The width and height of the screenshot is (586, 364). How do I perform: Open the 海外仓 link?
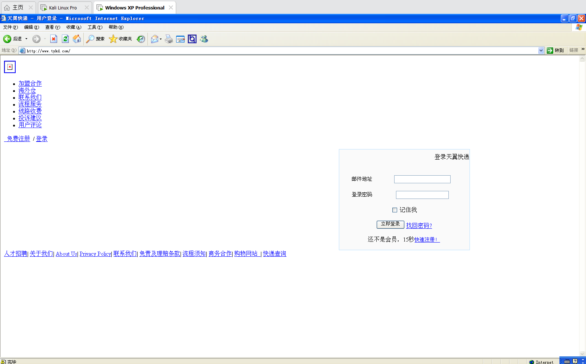tap(27, 90)
